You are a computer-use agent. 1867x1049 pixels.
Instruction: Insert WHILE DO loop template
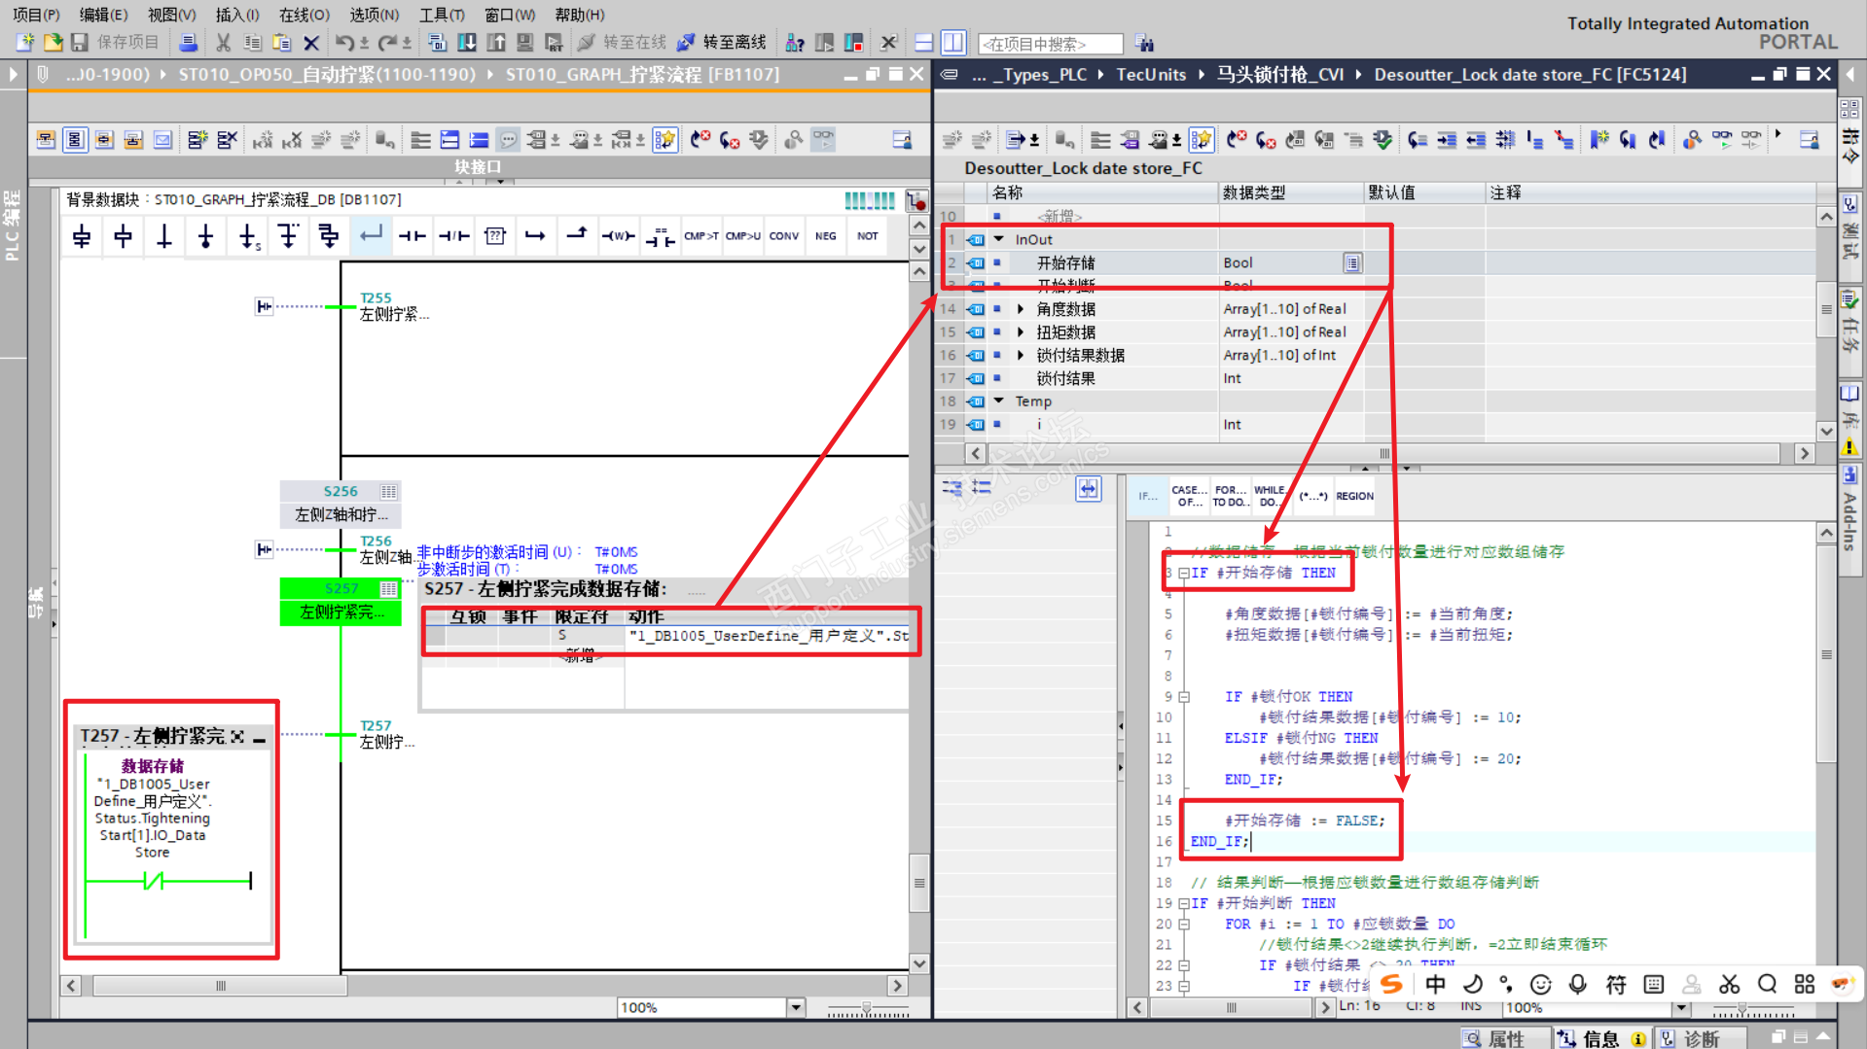click(x=1270, y=496)
